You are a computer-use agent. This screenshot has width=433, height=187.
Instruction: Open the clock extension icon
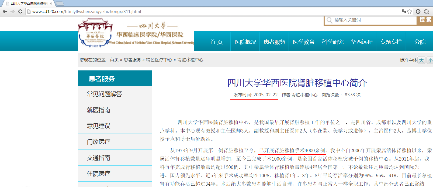(x=418, y=11)
